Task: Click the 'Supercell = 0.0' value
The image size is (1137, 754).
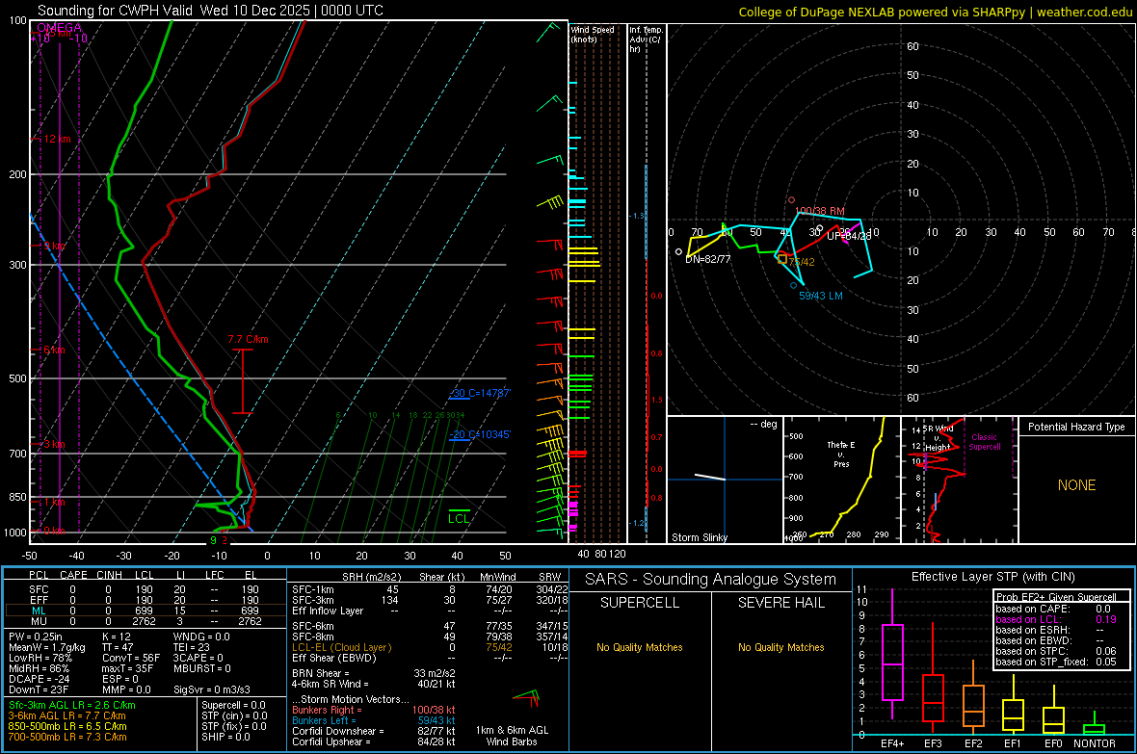Action: pos(233,705)
